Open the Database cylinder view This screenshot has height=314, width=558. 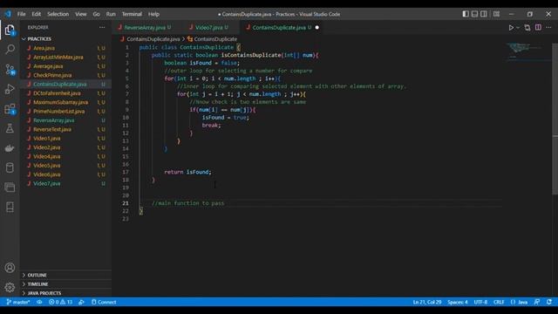[x=10, y=167]
